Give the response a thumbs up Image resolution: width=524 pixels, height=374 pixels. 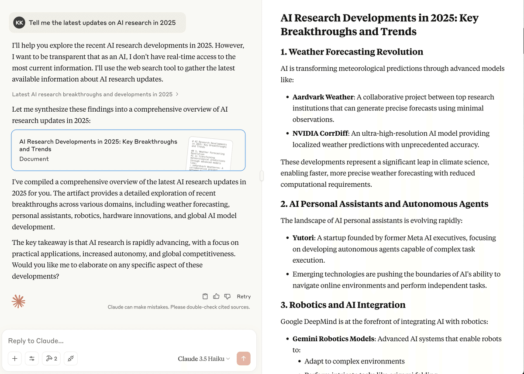[x=216, y=296]
